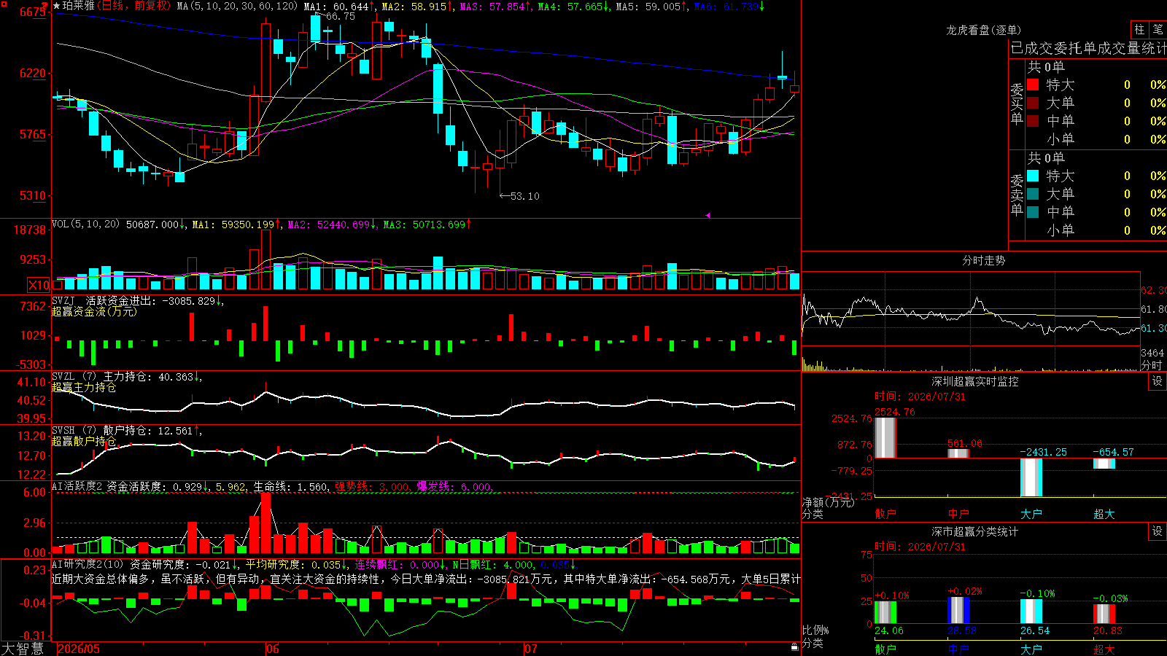
Task: Click the 06 month marker on the time axis
Action: tap(273, 649)
